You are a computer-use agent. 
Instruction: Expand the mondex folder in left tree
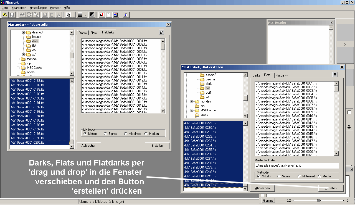(18, 59)
